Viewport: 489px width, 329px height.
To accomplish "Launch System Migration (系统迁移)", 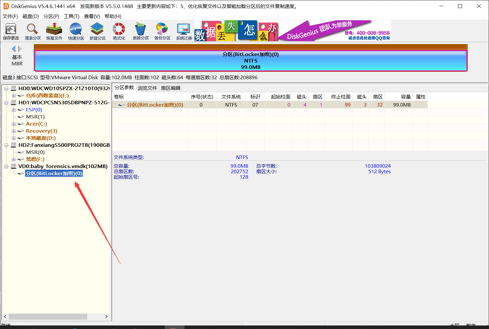I will (x=184, y=32).
